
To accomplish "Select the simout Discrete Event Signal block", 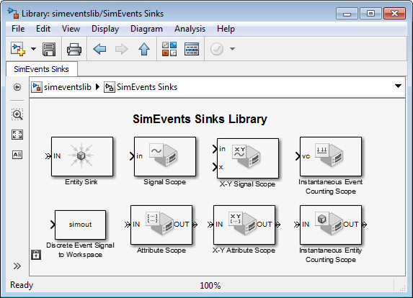I will (80, 225).
